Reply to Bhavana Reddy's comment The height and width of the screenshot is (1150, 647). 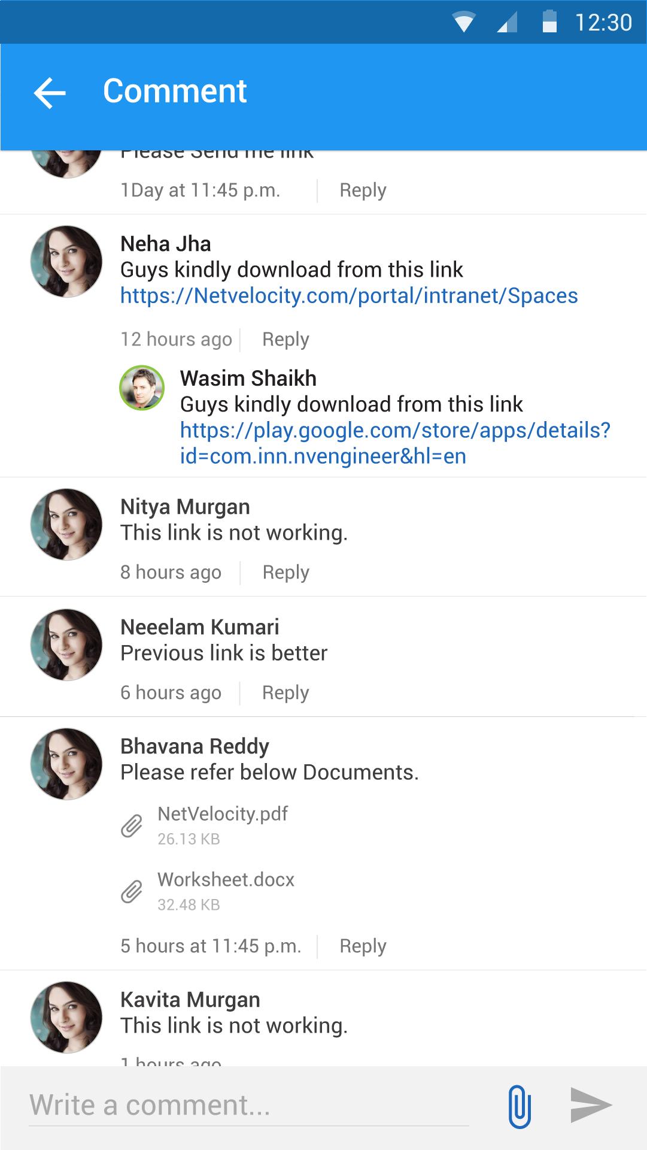pyautogui.click(x=363, y=946)
